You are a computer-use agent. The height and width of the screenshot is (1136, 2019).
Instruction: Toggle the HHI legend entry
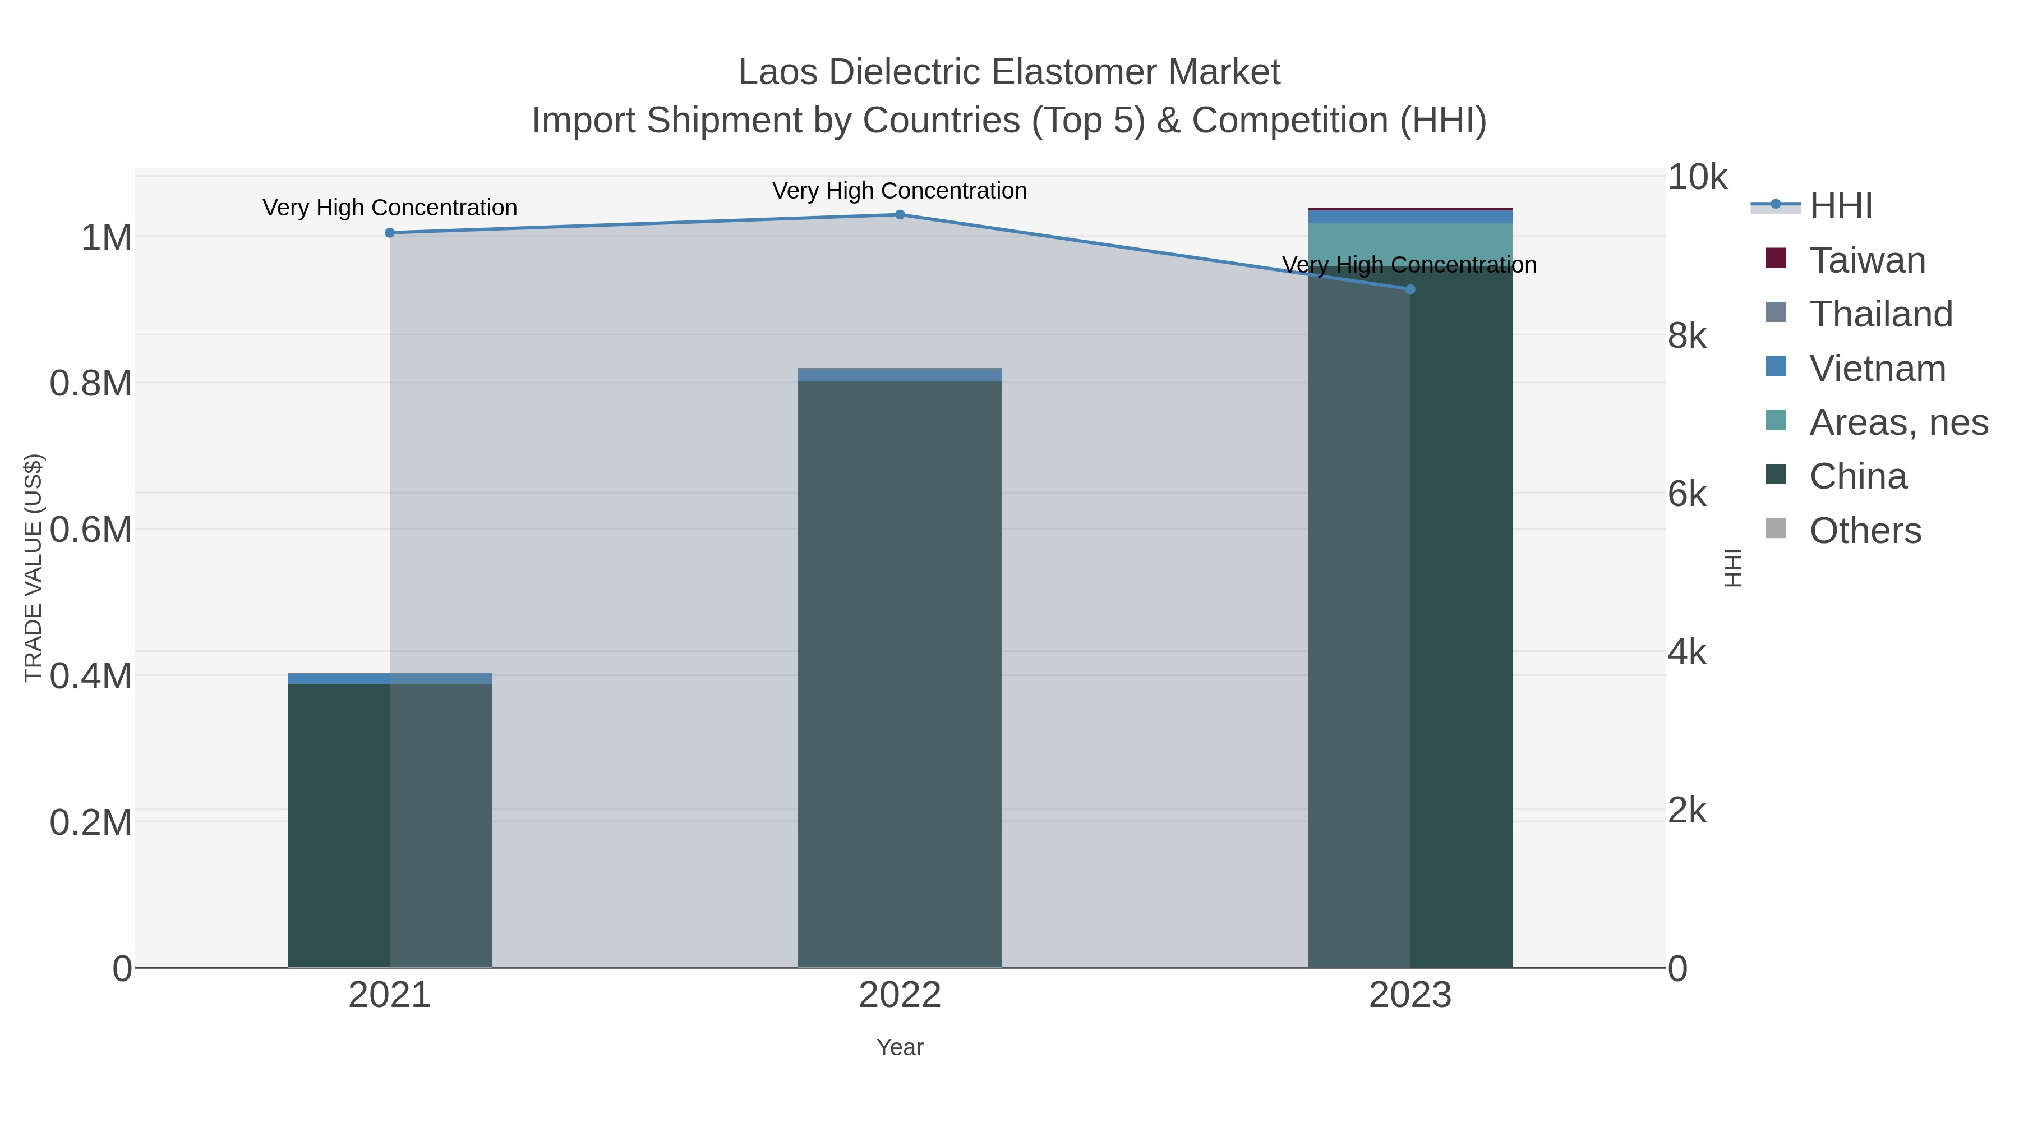(1811, 206)
